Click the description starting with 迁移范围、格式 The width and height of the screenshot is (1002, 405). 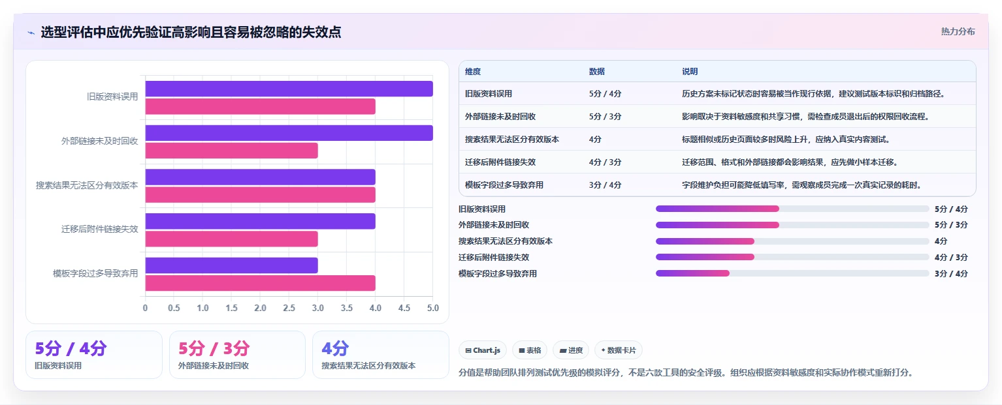click(x=790, y=162)
